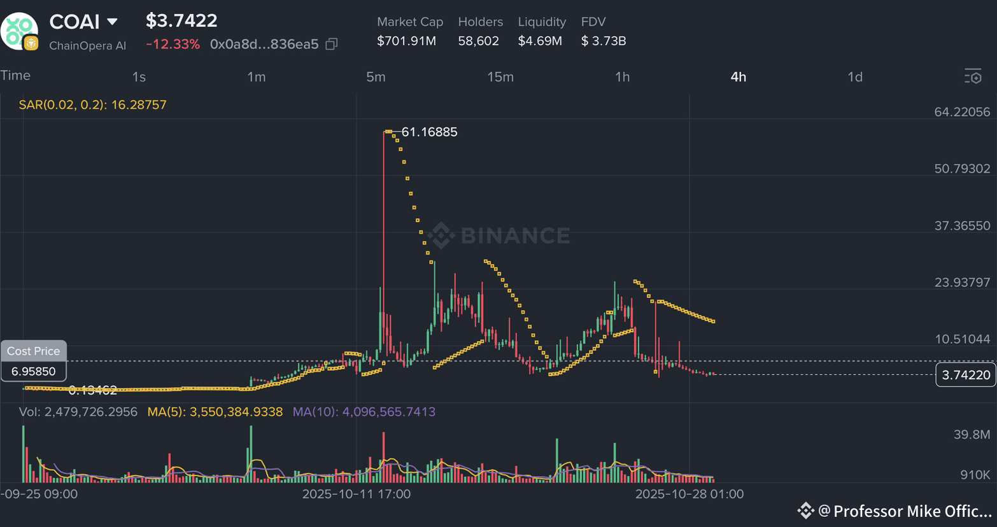The image size is (997, 527).
Task: Click the 6.95850 cost price value
Action: point(33,371)
